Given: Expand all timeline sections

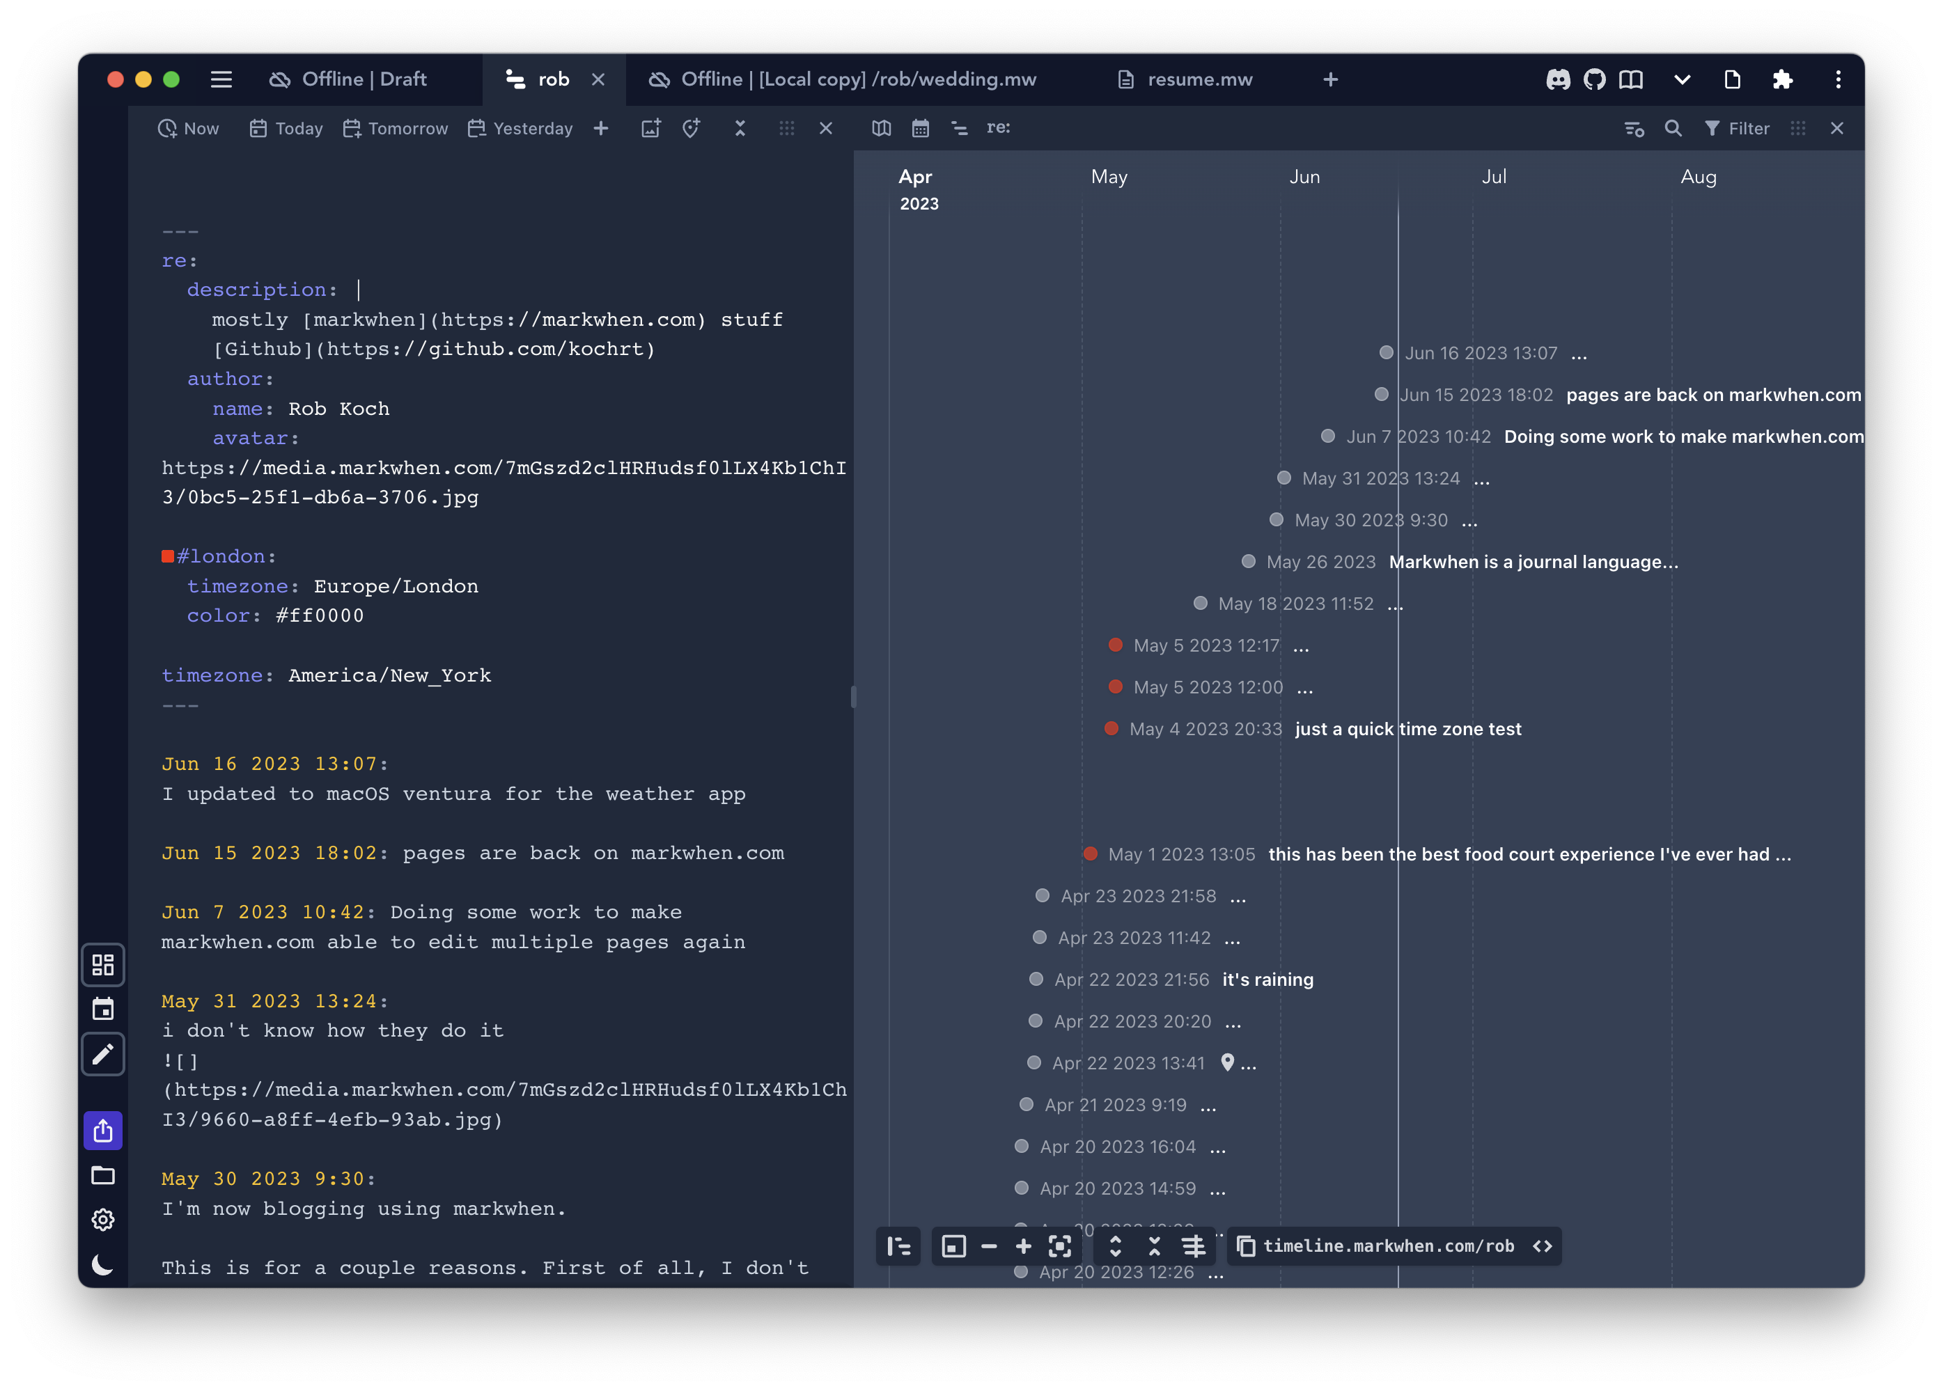Looking at the screenshot, I should (1116, 1246).
